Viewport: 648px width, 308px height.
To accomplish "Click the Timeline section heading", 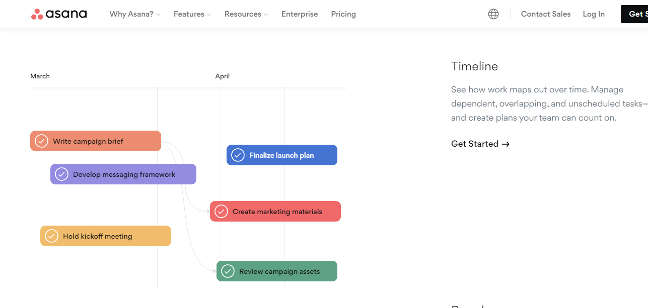I will 474,66.
